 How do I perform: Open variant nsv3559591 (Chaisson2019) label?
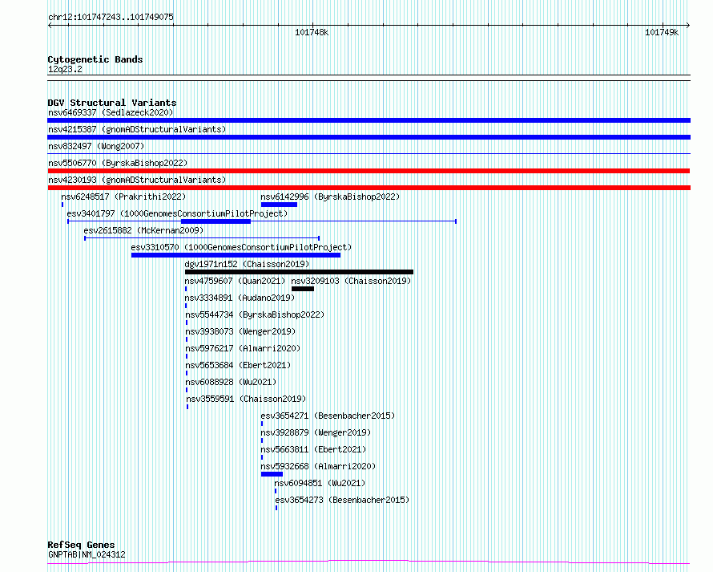point(246,399)
